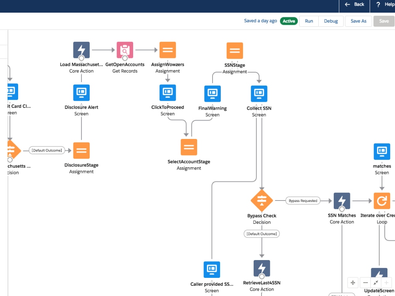
Task: Click the SelectAccountStage assignment icon
Action: tap(189, 147)
